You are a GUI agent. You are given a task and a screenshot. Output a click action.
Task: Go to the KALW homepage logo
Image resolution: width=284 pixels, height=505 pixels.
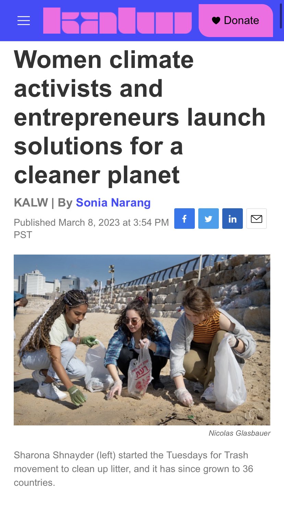(x=117, y=21)
